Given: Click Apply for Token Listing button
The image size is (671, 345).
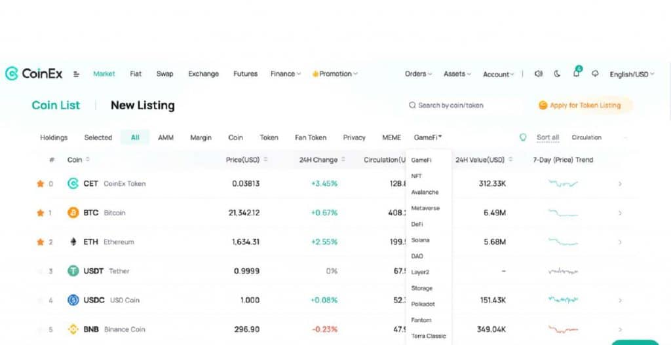Looking at the screenshot, I should [x=585, y=105].
